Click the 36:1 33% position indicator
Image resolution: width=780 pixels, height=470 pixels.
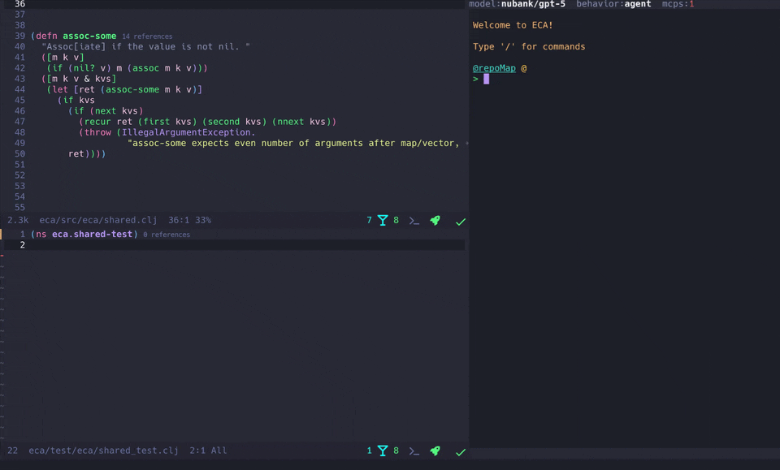[189, 220]
